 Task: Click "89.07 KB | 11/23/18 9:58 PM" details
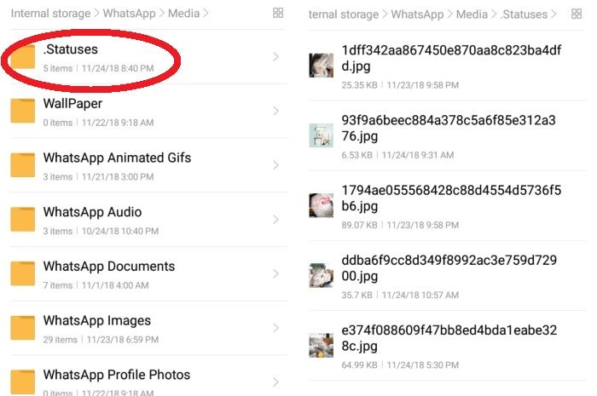(400, 225)
